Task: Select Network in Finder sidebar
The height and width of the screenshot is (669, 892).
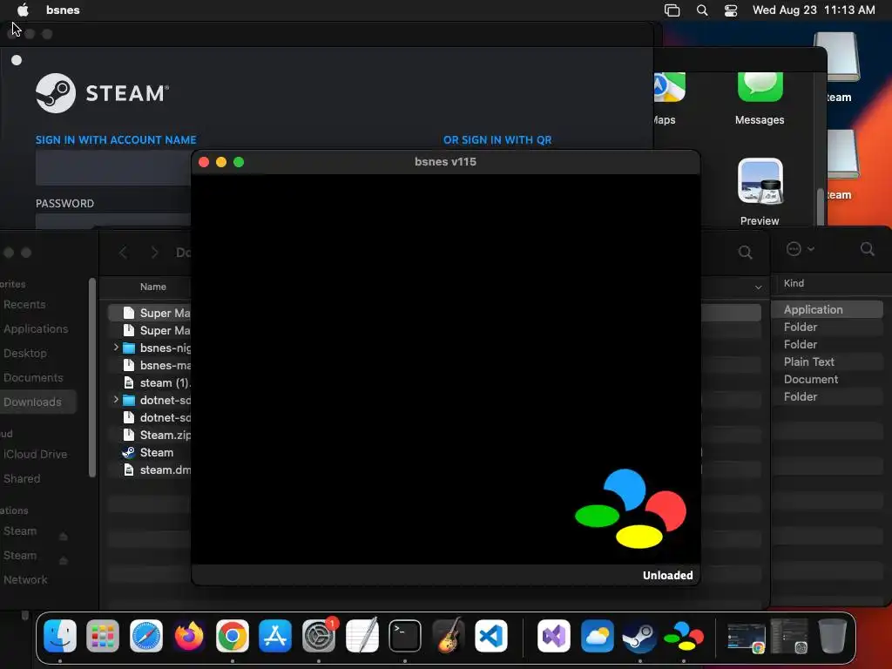Action: coord(25,579)
